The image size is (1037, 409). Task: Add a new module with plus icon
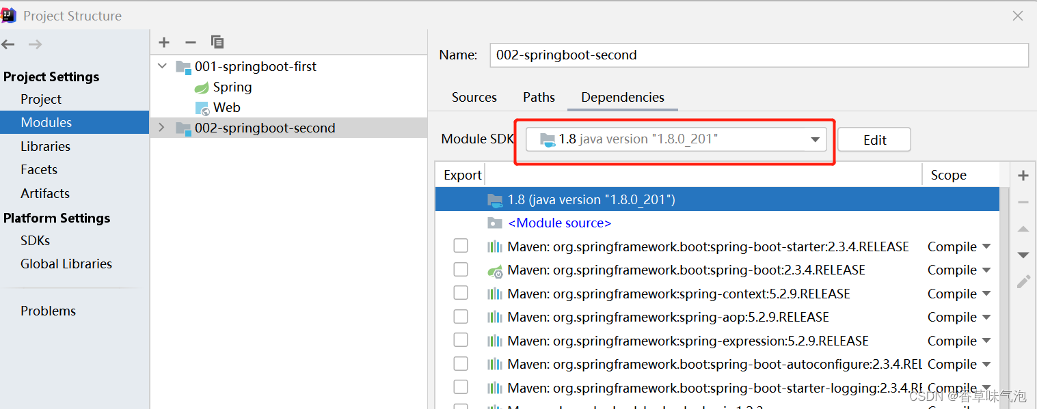[164, 42]
